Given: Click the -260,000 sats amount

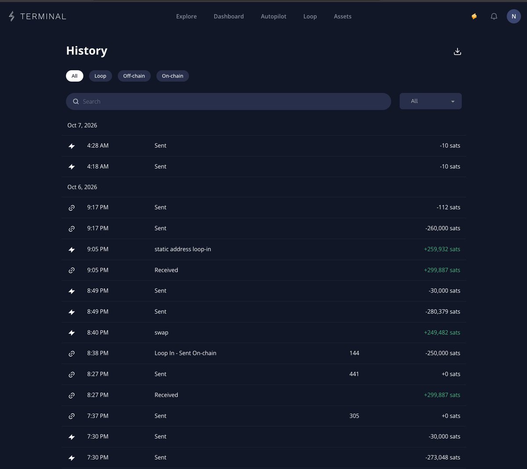Looking at the screenshot, I should [x=443, y=228].
